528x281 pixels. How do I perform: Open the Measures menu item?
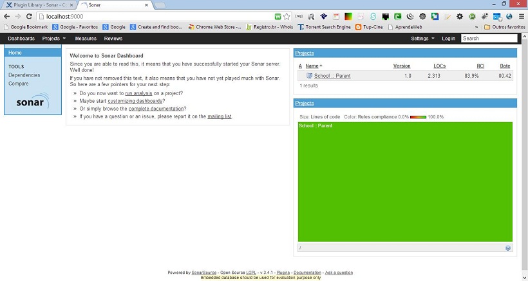tap(86, 39)
